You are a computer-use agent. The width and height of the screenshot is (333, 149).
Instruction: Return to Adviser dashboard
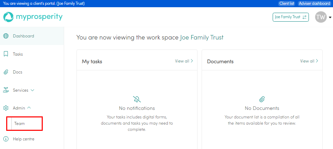[314, 3]
